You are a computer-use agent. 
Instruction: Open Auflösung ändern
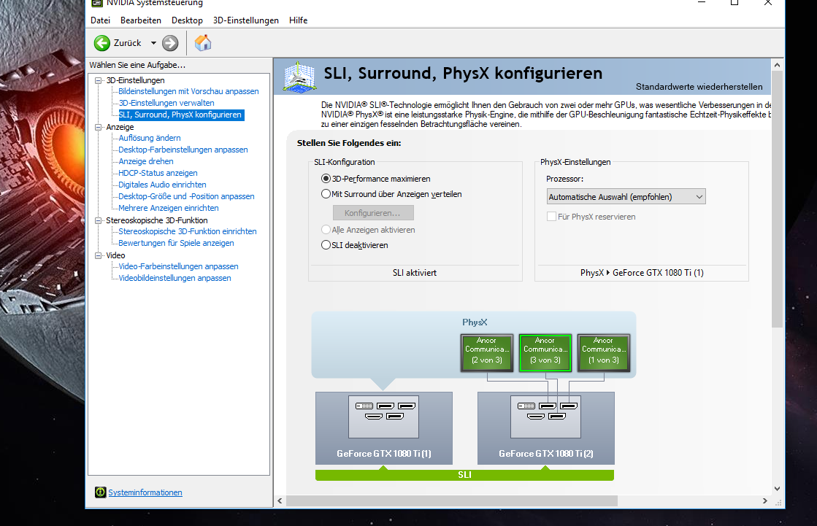tap(150, 138)
